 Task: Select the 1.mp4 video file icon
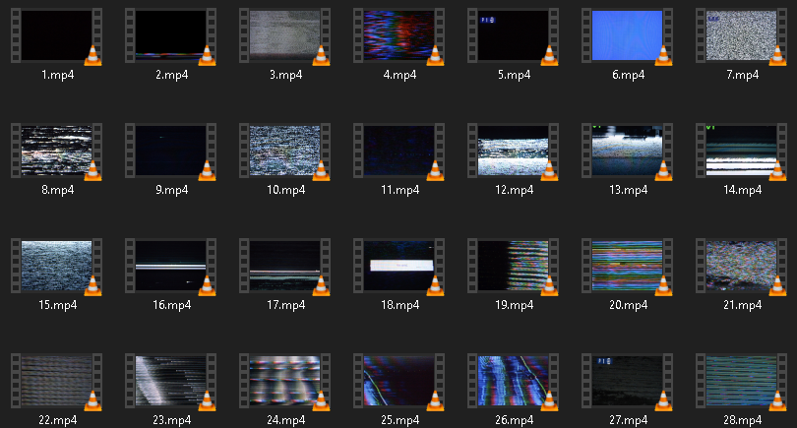(56, 35)
